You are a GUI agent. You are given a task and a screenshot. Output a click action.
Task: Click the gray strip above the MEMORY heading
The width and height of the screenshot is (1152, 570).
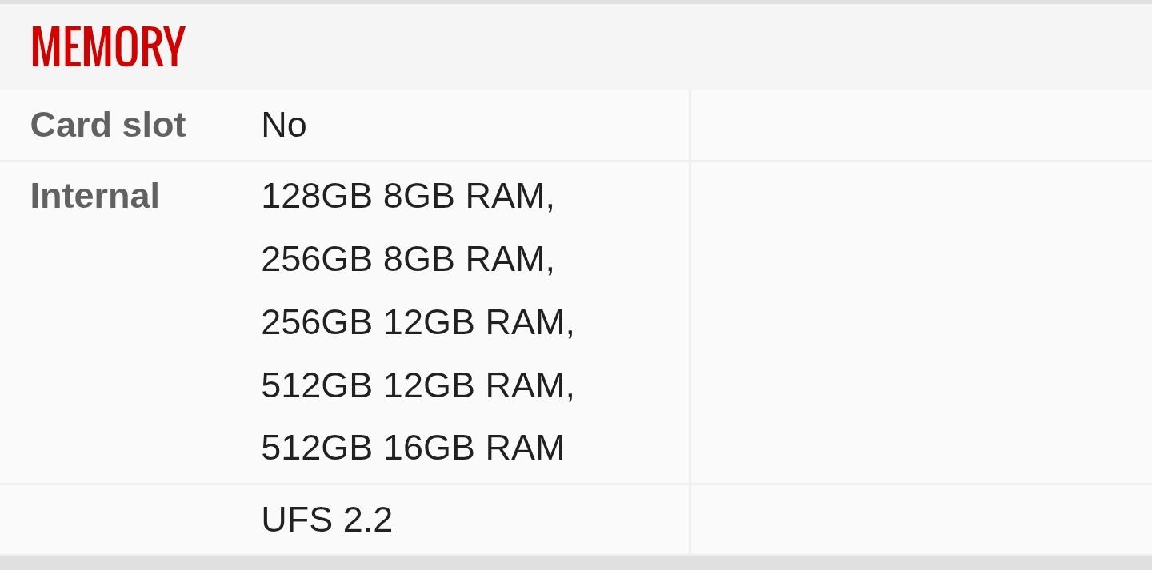click(x=576, y=2)
